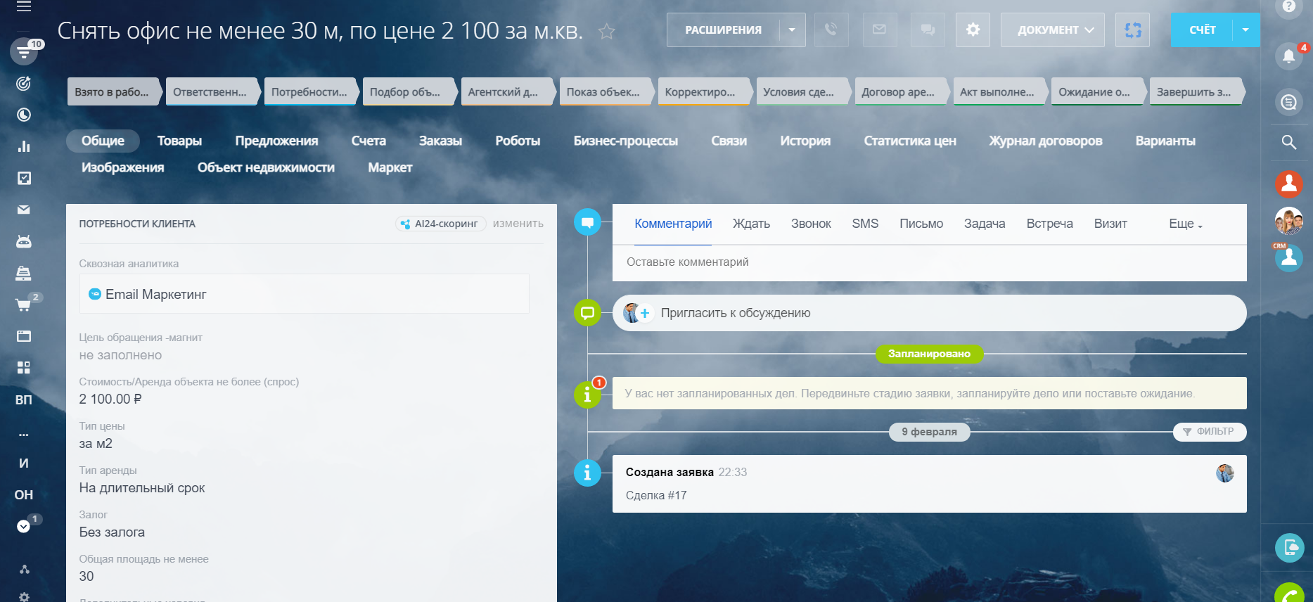This screenshot has width=1313, height=602.
Task: Open the Звонок tab in the timeline
Action: coord(810,224)
